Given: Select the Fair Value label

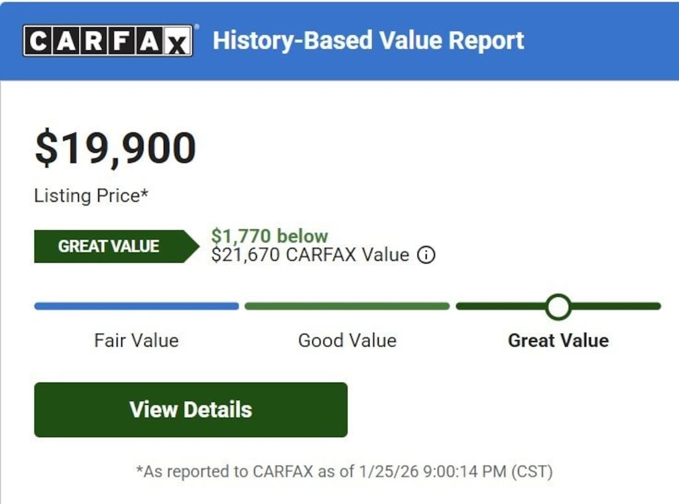Looking at the screenshot, I should click(136, 341).
